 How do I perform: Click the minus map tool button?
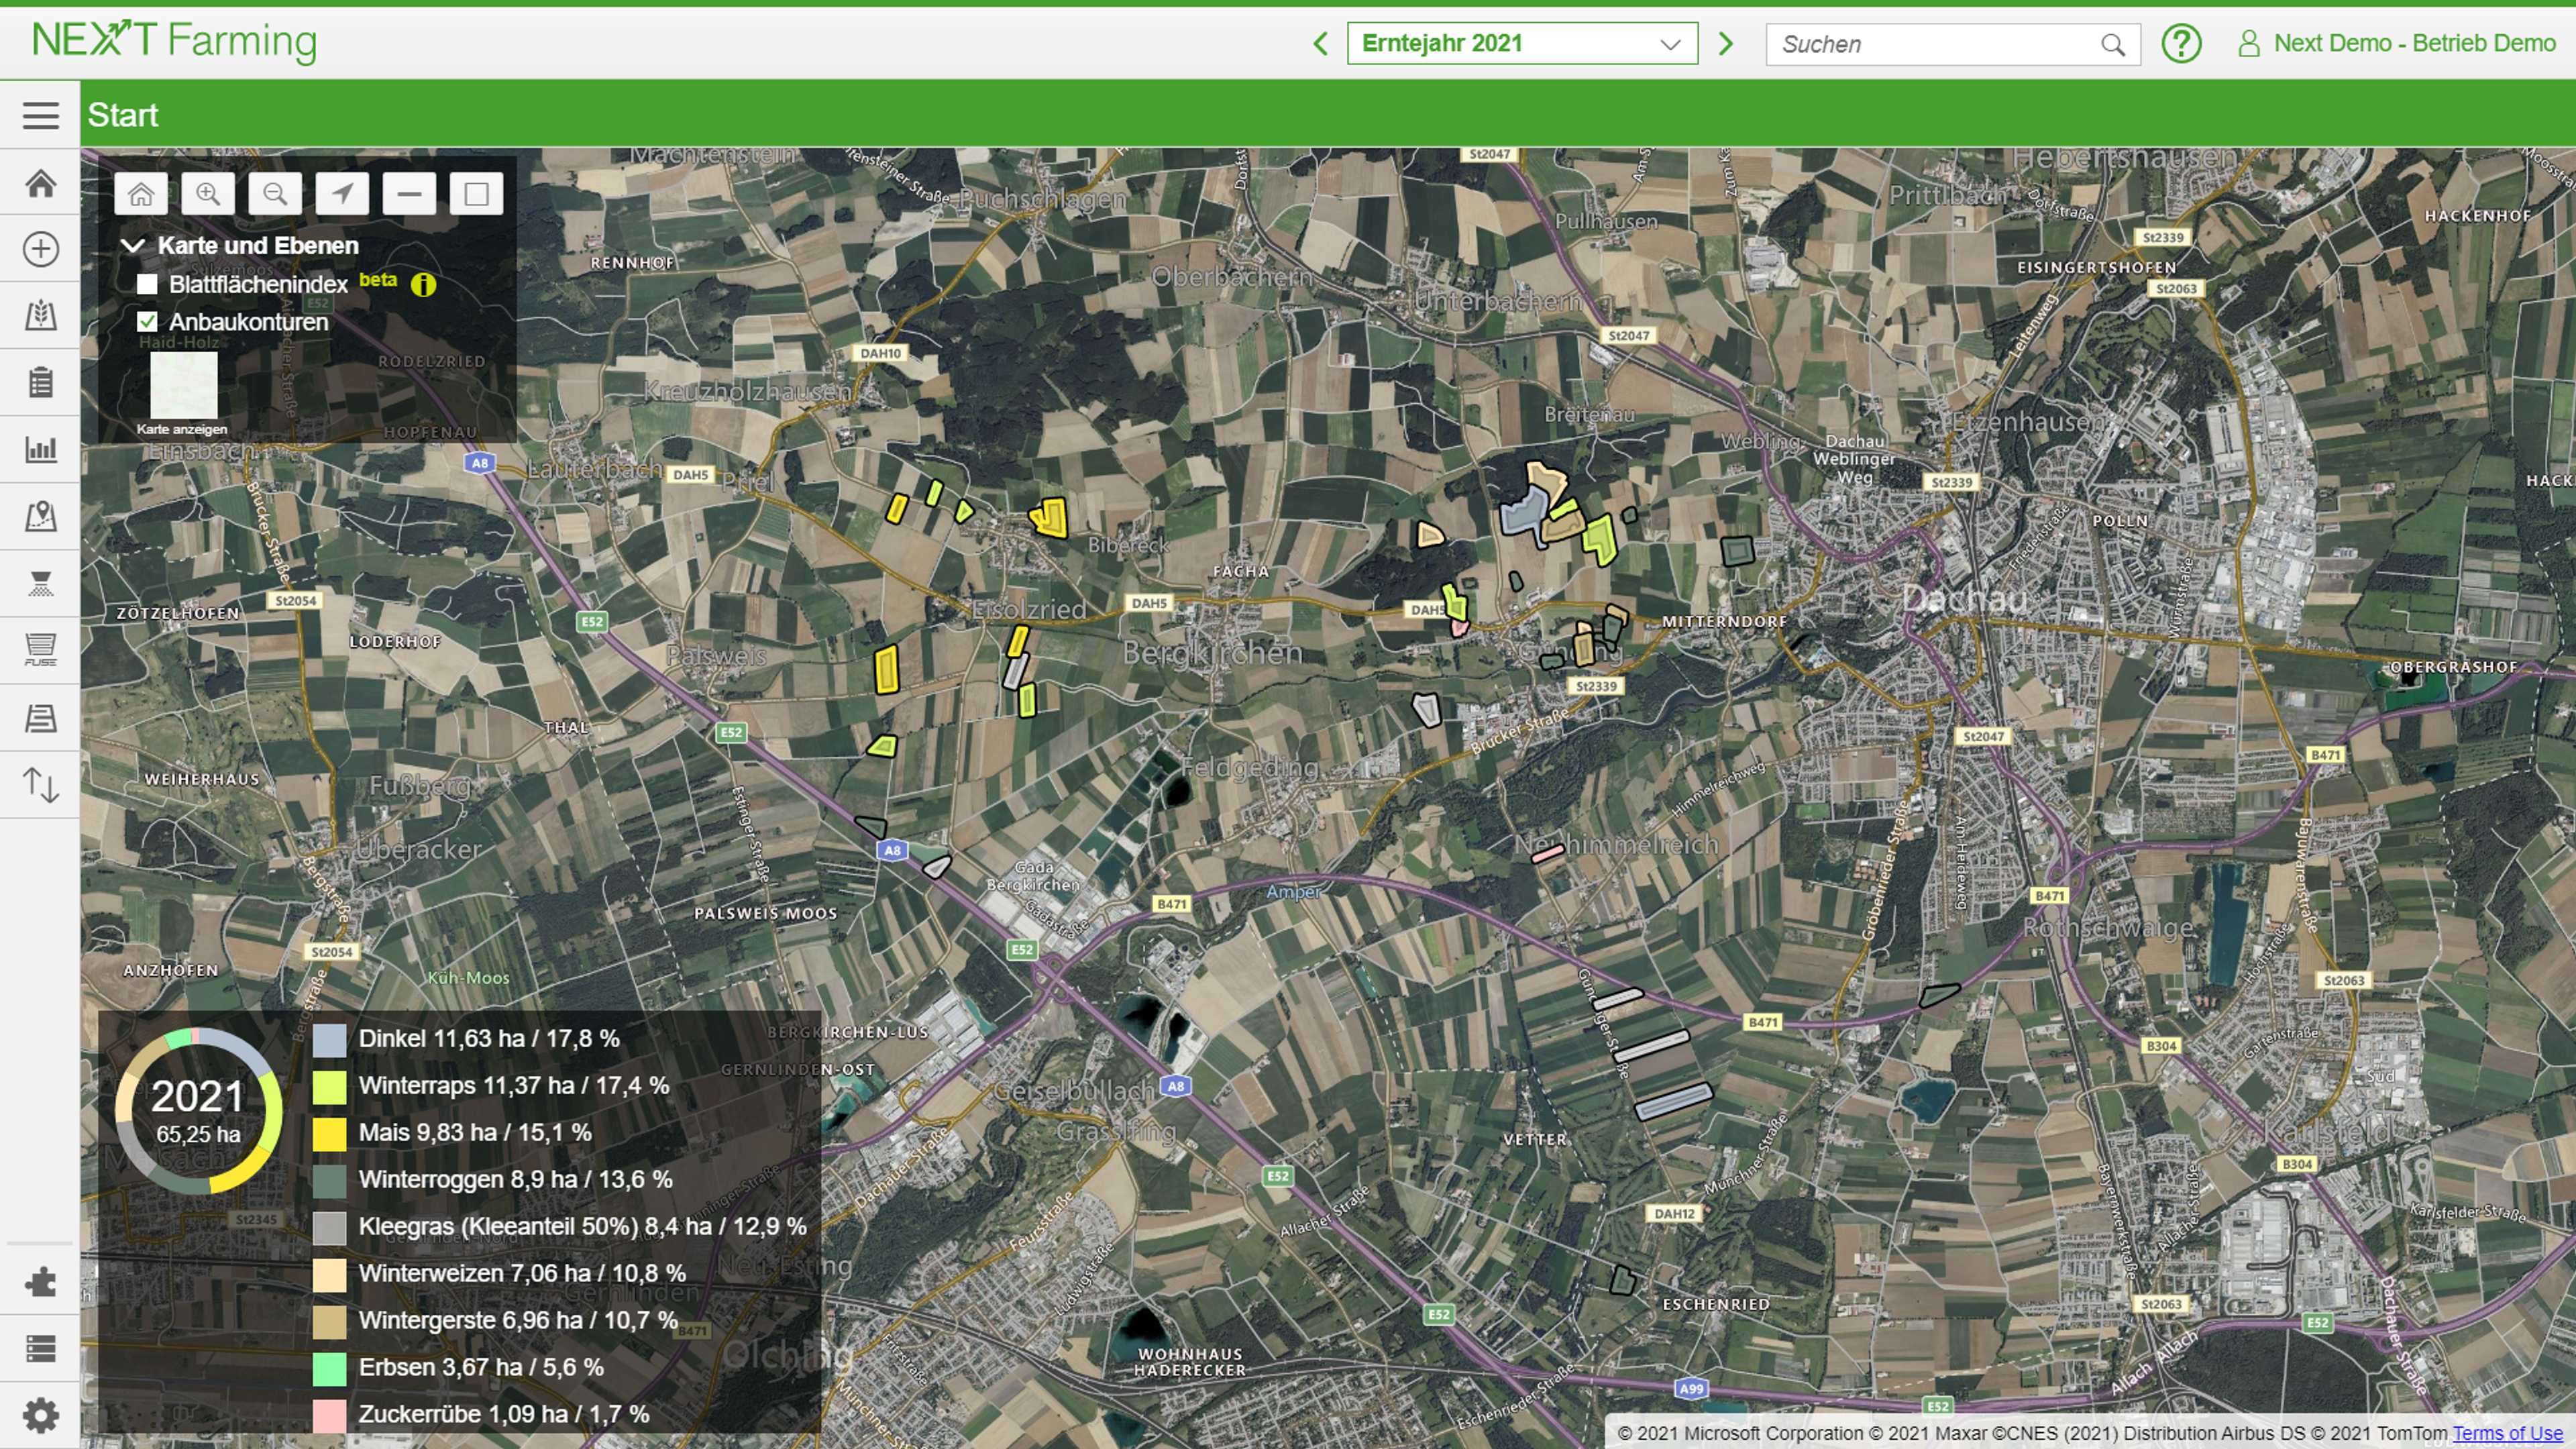tap(409, 194)
